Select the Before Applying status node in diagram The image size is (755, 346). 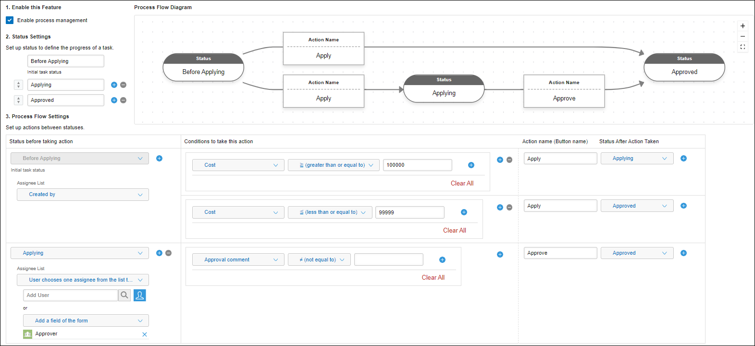pos(203,67)
